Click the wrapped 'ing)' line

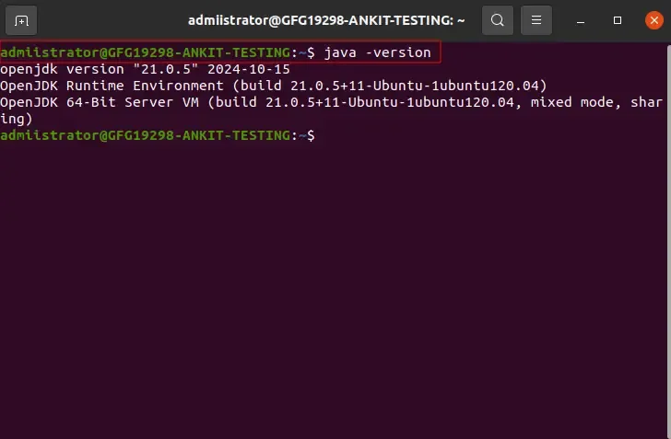click(x=17, y=119)
